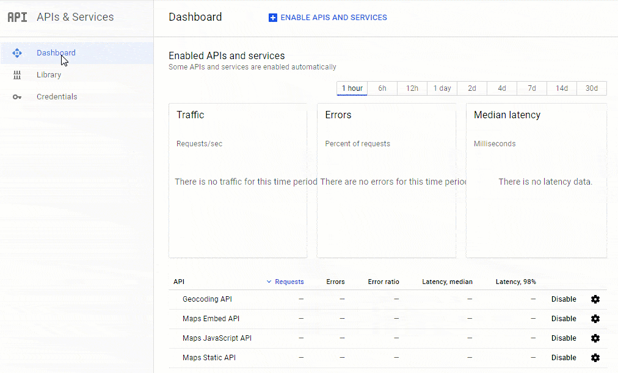The height and width of the screenshot is (373, 618).
Task: Open Credentials in the sidebar
Action: tap(77, 97)
